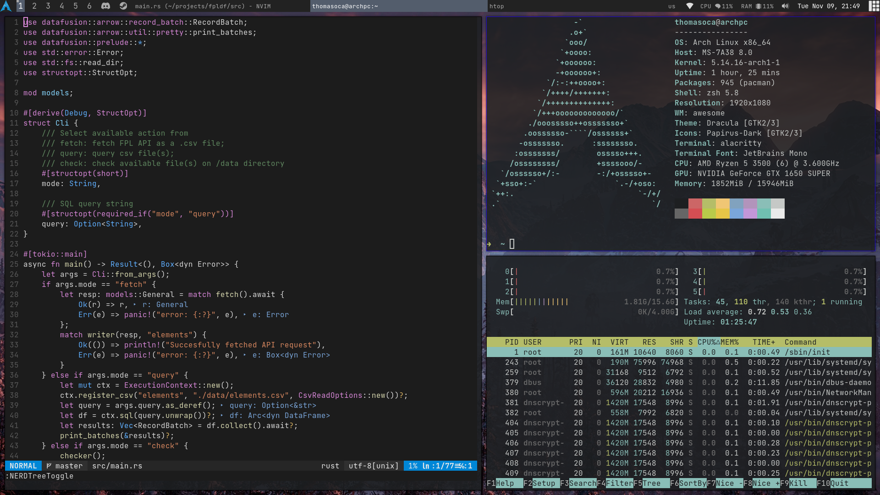Click the Arch Linux launcher icon
The width and height of the screenshot is (880, 495).
coord(6,6)
